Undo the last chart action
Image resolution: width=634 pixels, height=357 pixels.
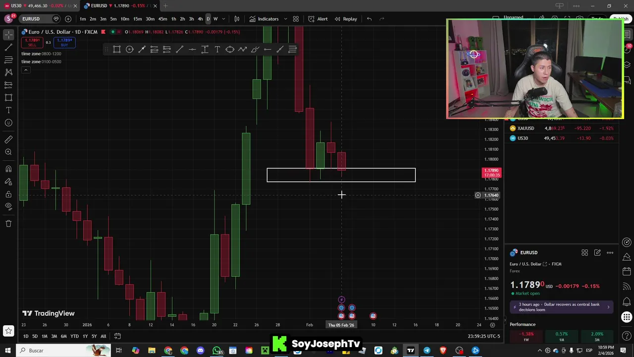370,19
